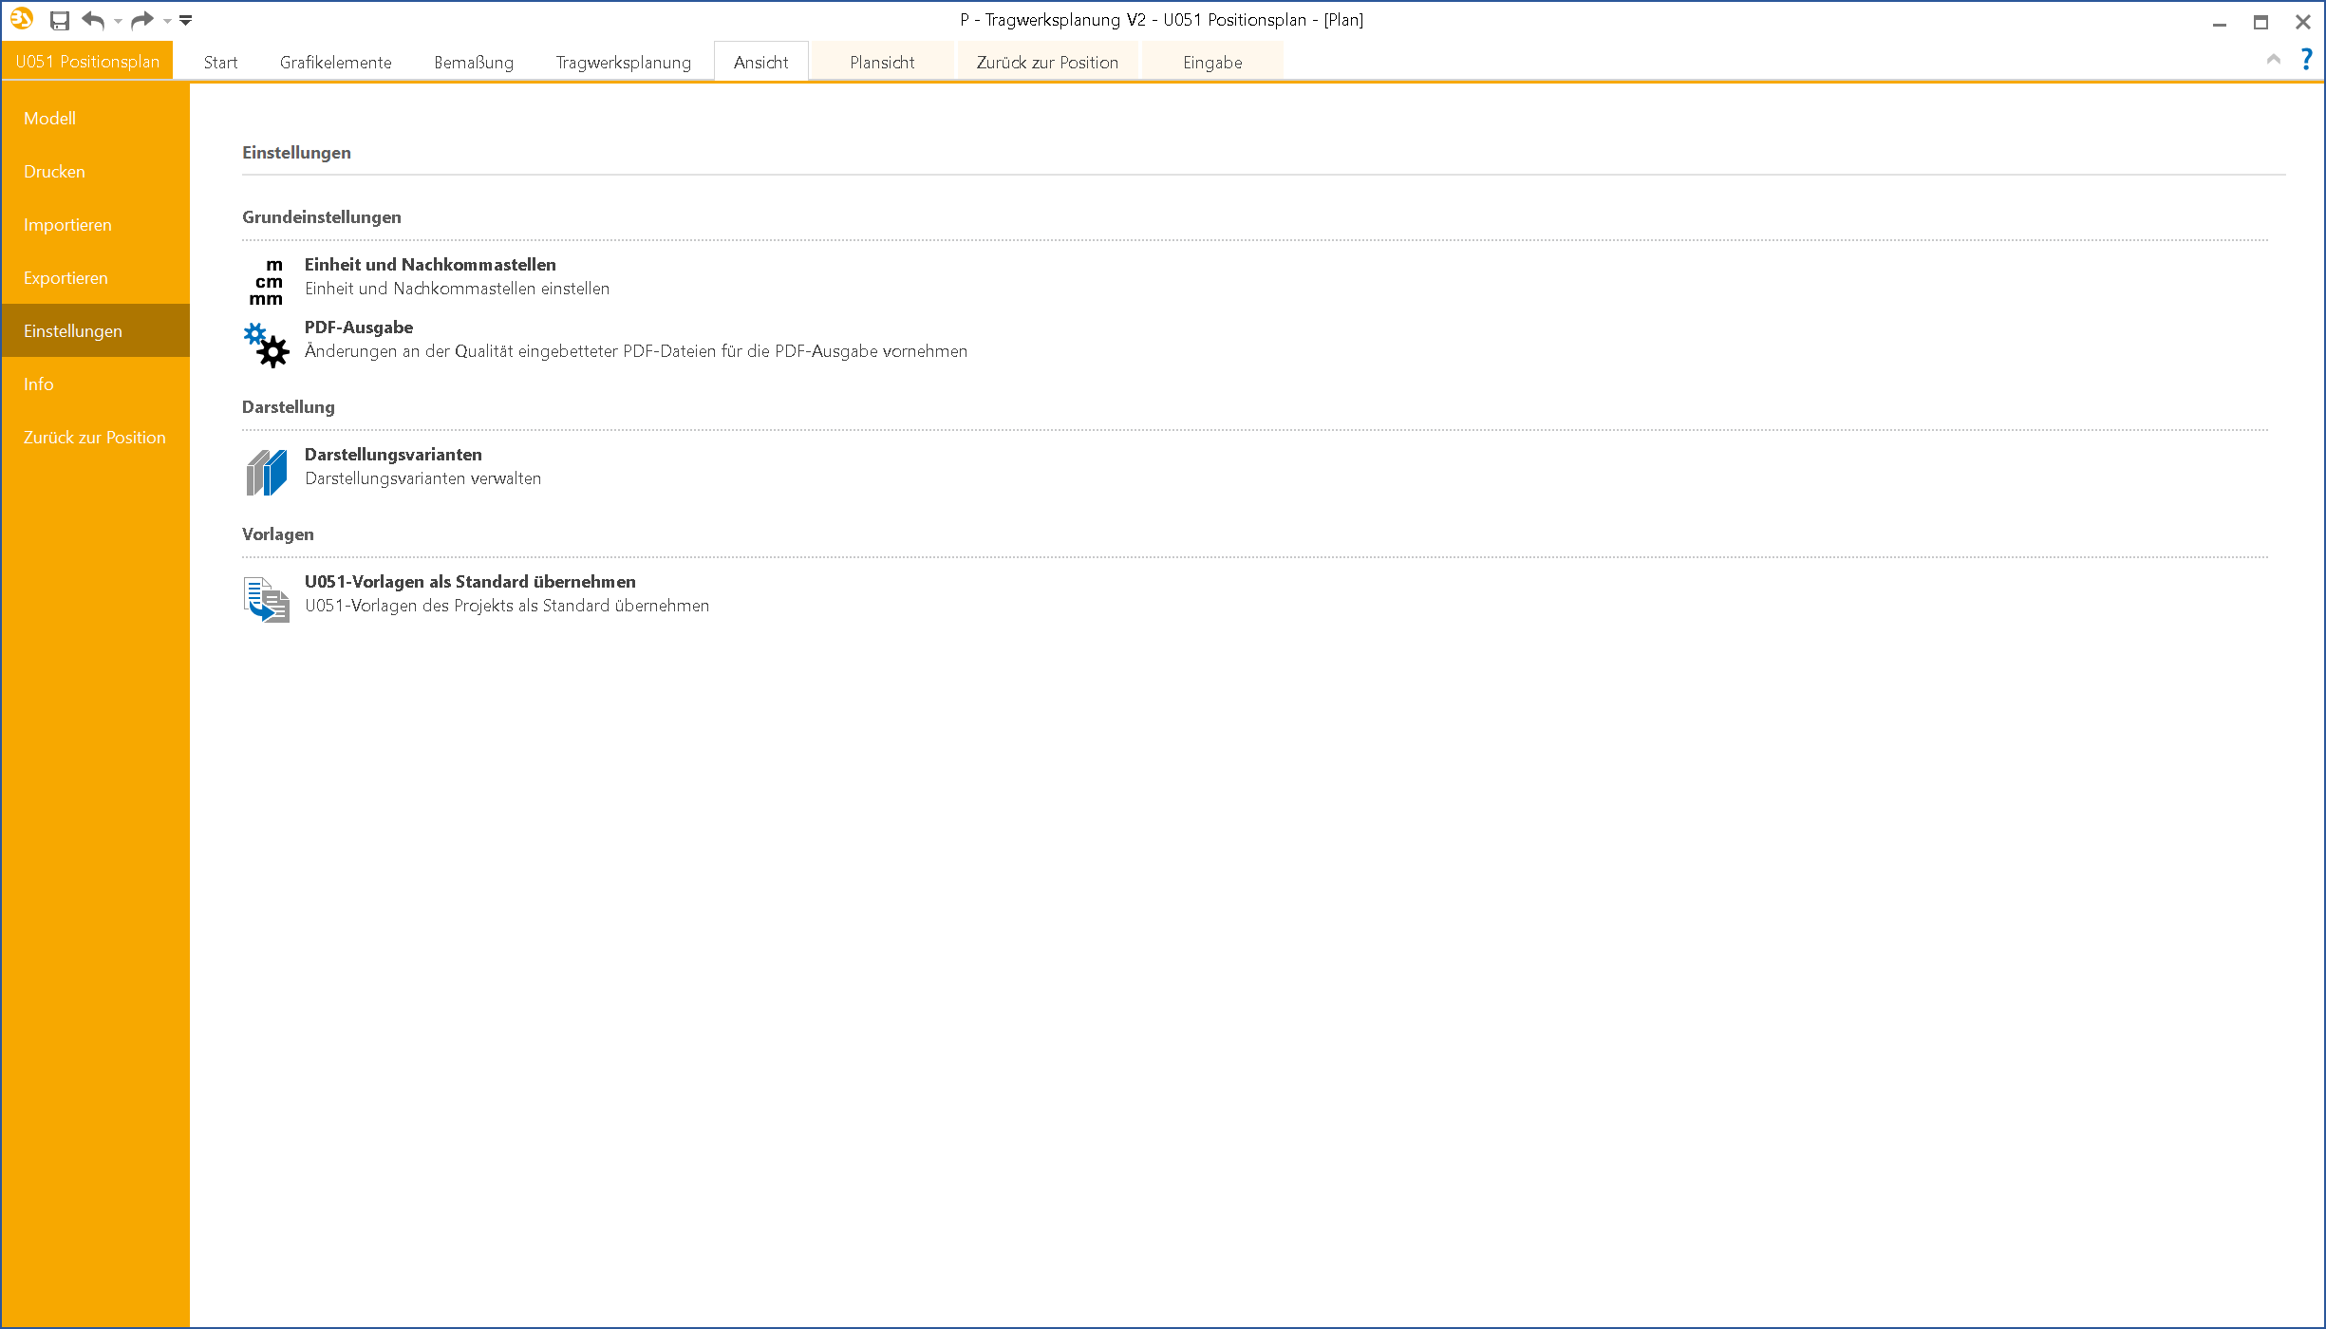Image resolution: width=2326 pixels, height=1329 pixels.
Task: Select the Ansicht ribbon tab
Action: (x=760, y=63)
